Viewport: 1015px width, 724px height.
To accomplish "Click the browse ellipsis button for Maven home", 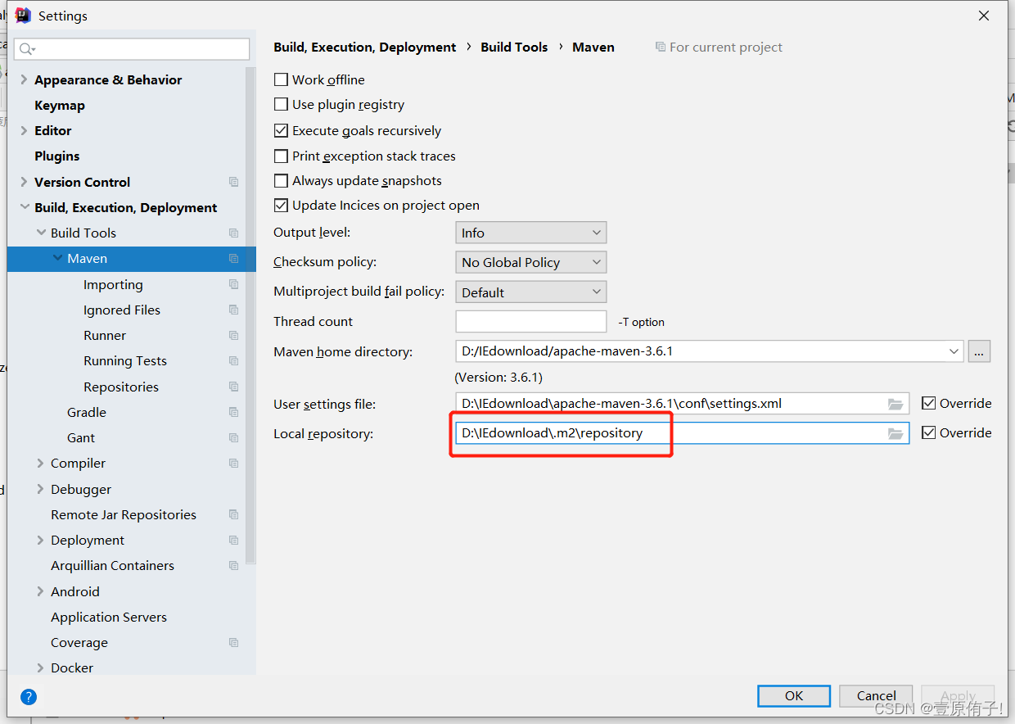I will click(x=979, y=351).
